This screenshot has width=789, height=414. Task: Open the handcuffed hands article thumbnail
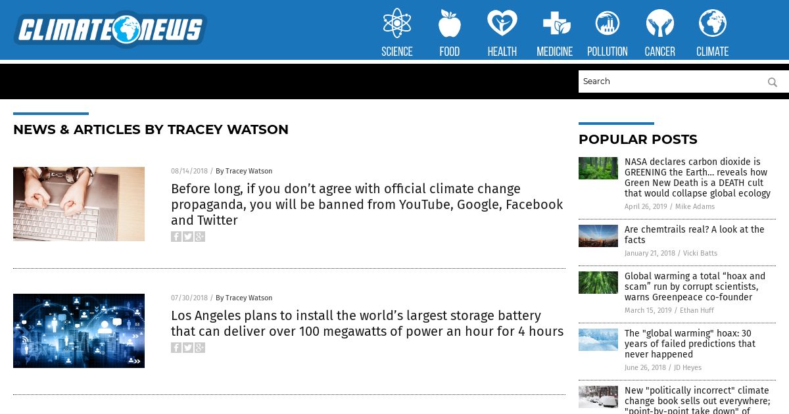(79, 204)
